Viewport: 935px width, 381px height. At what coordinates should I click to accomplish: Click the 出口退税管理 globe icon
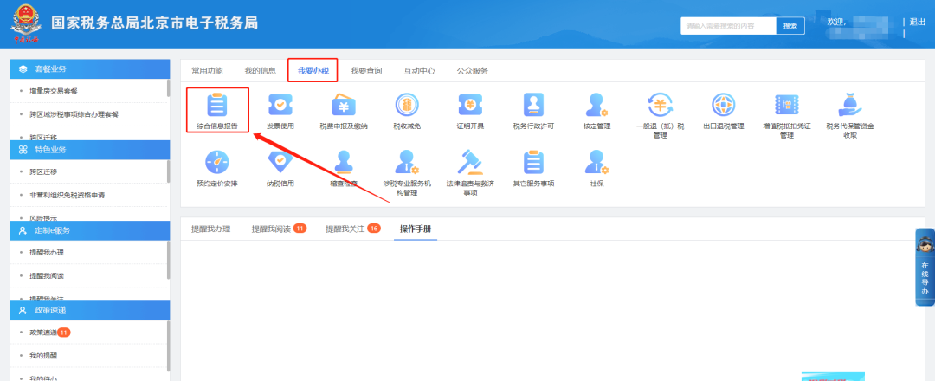pyautogui.click(x=723, y=105)
